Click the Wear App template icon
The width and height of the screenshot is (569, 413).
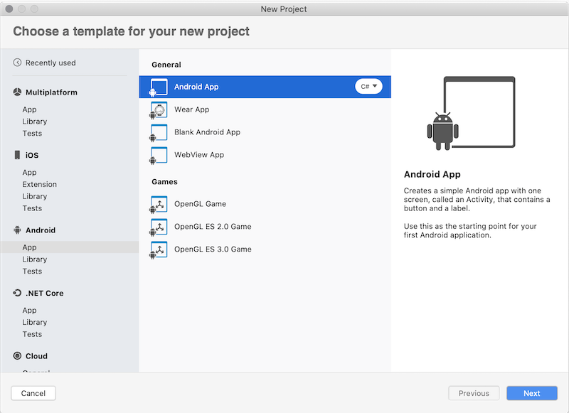(159, 109)
